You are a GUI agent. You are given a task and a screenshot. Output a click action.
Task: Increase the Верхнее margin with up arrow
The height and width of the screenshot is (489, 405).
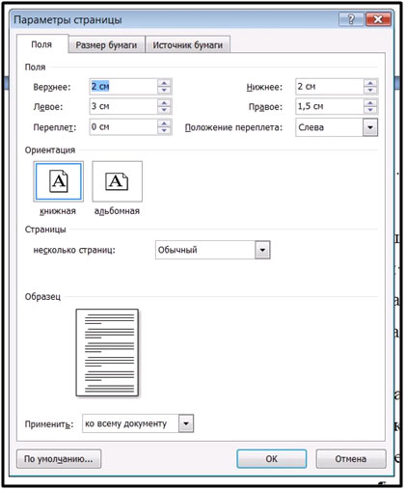tap(164, 83)
